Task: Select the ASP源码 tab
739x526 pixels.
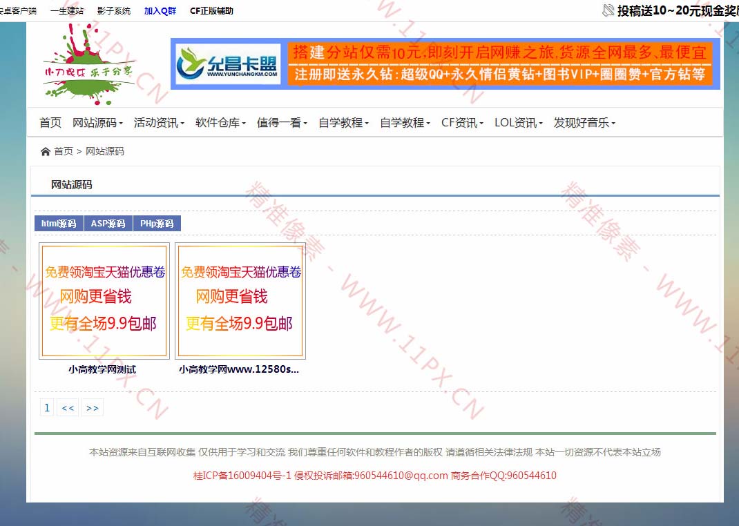Action: point(108,224)
